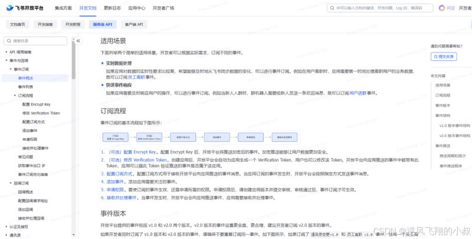Expand the 认证及授权 tree node
The height and width of the screenshot is (239, 472).
[6, 227]
